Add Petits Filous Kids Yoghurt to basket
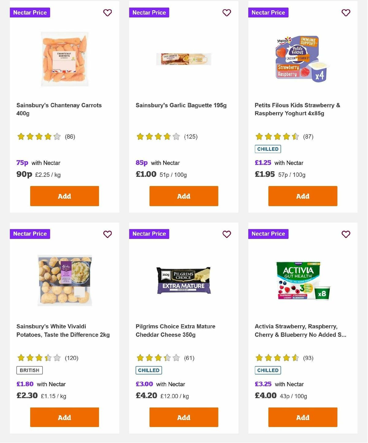The image size is (368, 443). coord(302,196)
